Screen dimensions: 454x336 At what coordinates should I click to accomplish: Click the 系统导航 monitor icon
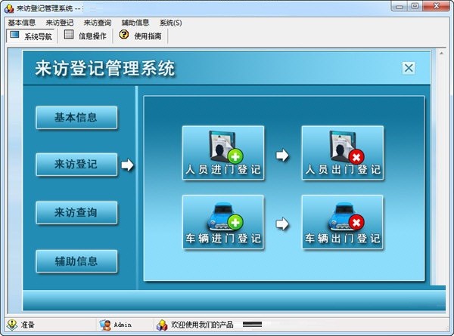tap(14, 35)
